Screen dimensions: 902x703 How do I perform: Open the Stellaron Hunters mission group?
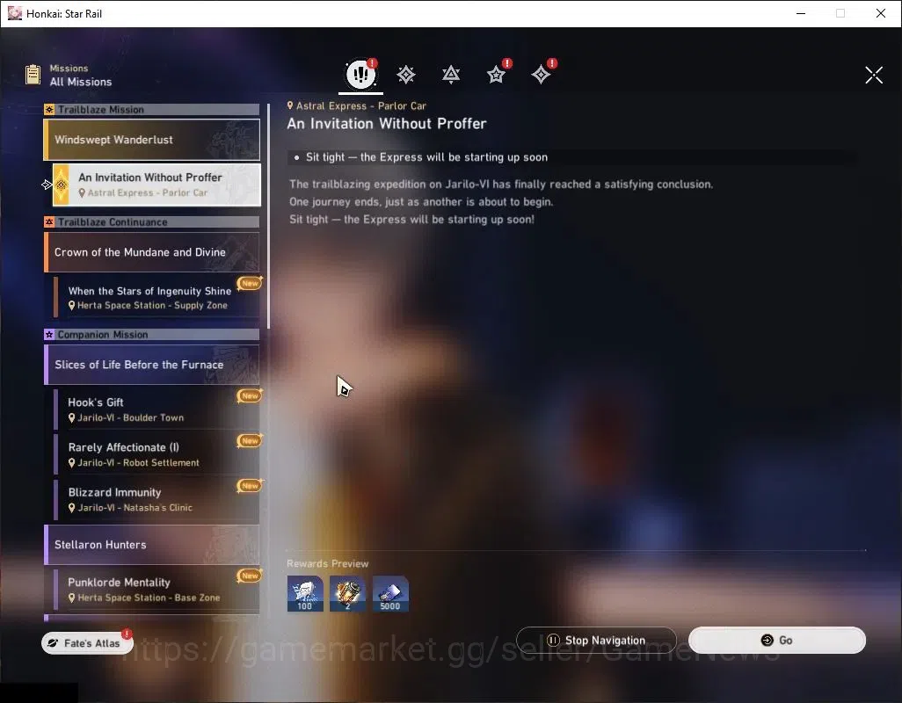152,544
